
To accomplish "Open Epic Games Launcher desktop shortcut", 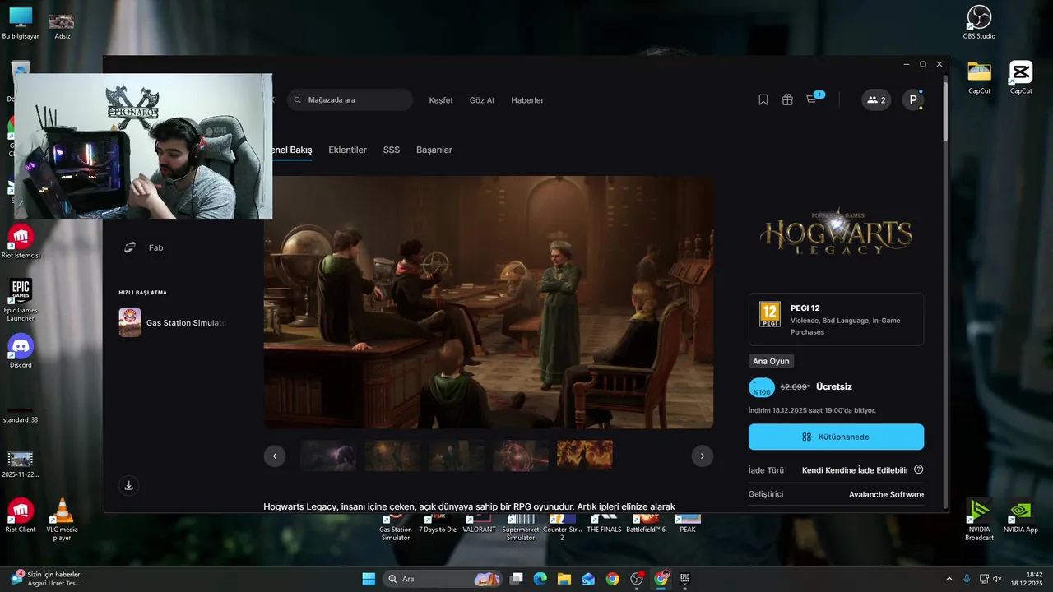I will tap(21, 299).
